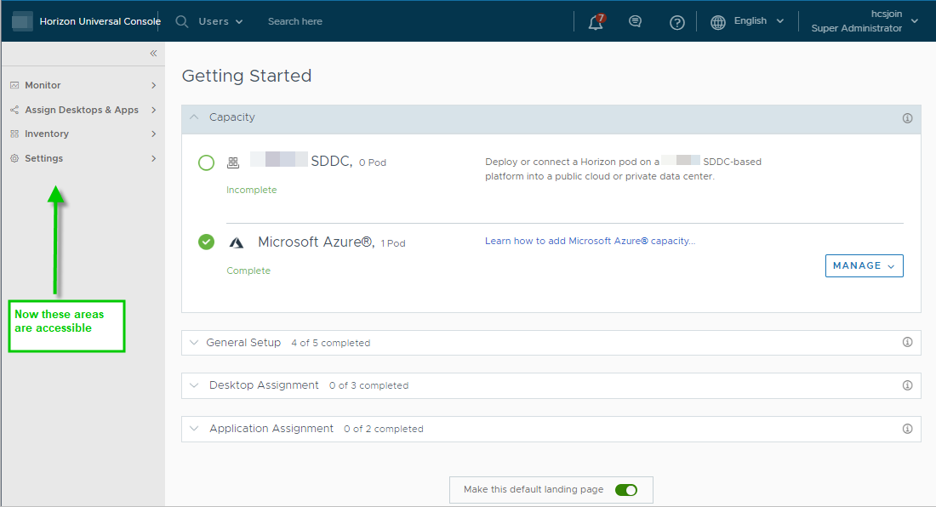The width and height of the screenshot is (936, 507).
Task: Click the SDDC pod icon
Action: [x=233, y=162]
